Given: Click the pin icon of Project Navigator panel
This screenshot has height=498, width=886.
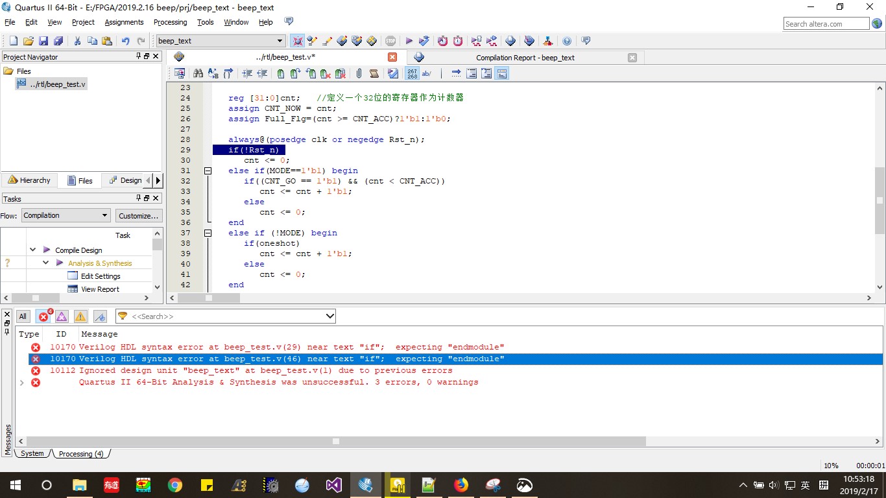Looking at the screenshot, I should click(138, 56).
